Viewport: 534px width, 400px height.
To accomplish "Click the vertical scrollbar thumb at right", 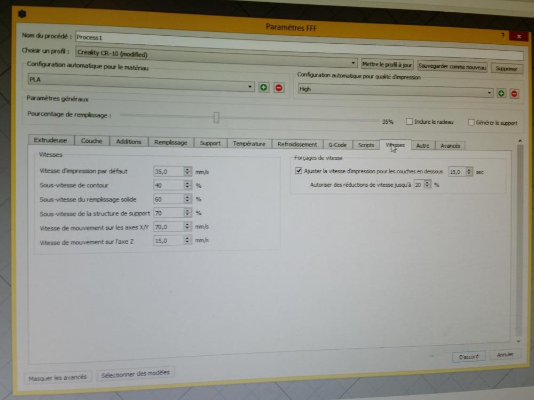I will click(x=519, y=240).
